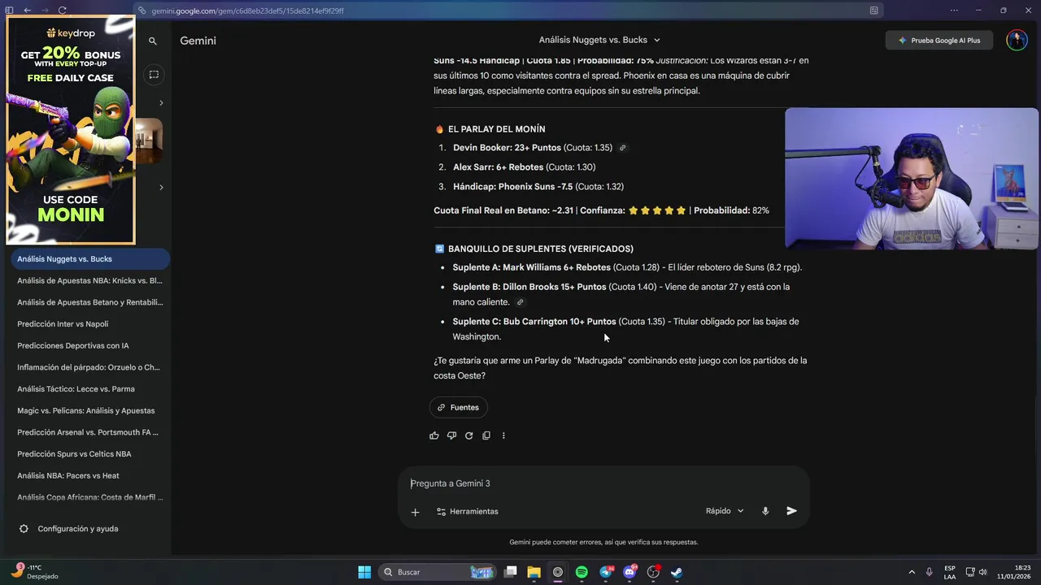View site info icon in address bar

pyautogui.click(x=142, y=11)
